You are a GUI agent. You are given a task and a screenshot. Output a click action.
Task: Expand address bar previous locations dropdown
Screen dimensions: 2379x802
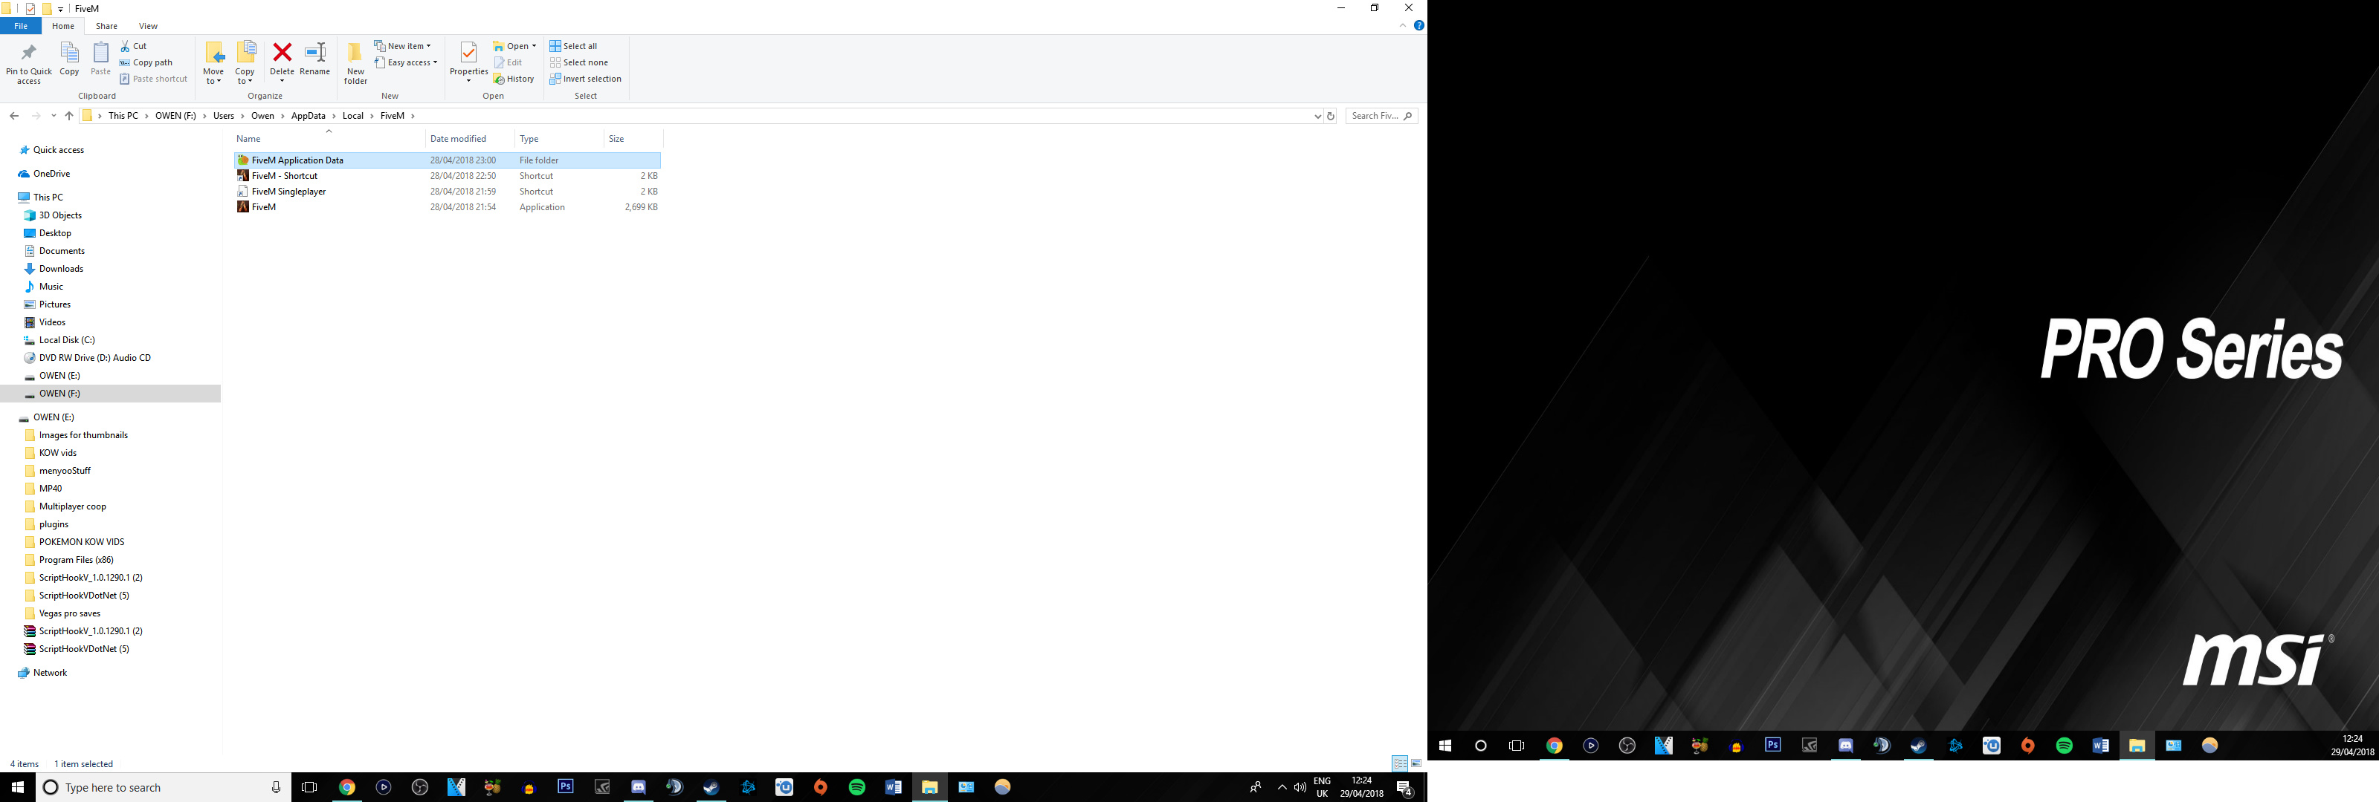tap(1317, 117)
